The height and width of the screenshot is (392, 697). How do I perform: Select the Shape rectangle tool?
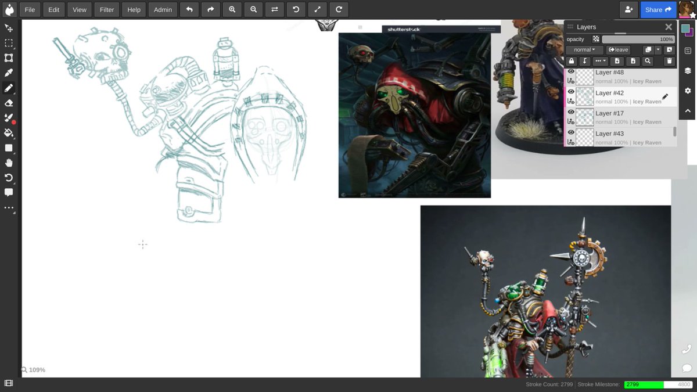point(9,148)
